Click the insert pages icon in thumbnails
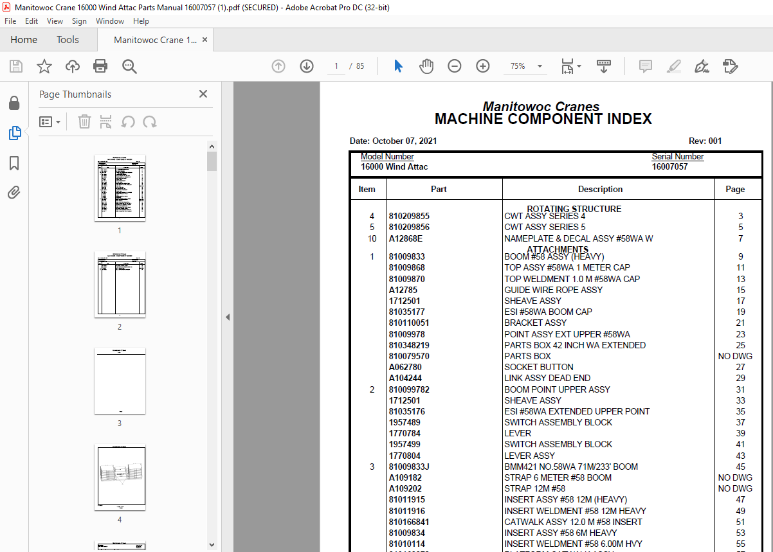This screenshot has width=773, height=552. (106, 121)
